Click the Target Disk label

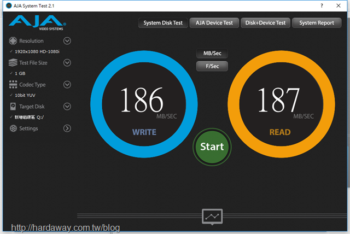32,107
